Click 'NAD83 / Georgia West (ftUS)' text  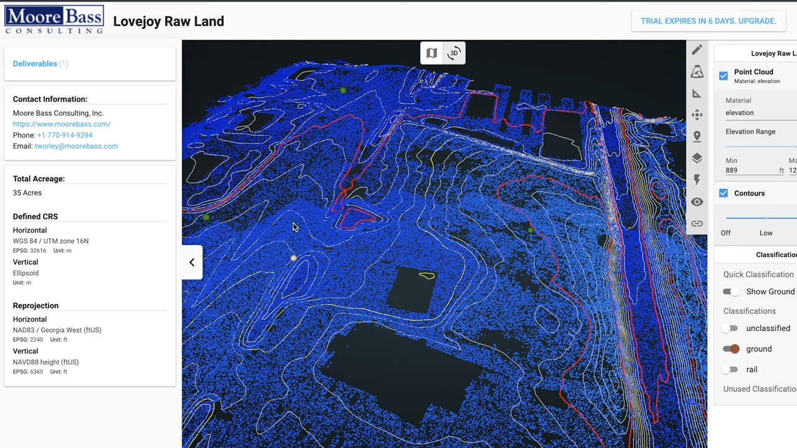57,330
